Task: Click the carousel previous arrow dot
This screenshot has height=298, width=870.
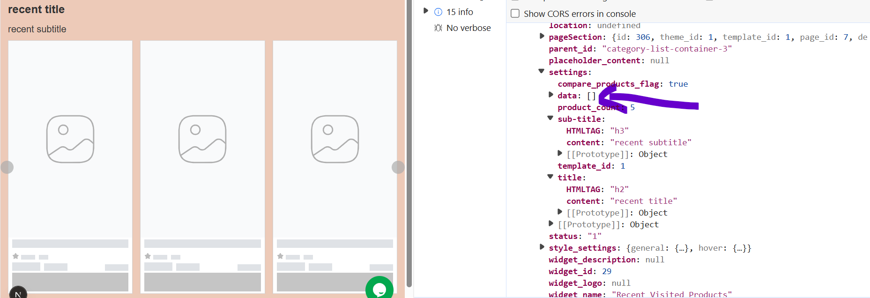Action: tap(7, 167)
